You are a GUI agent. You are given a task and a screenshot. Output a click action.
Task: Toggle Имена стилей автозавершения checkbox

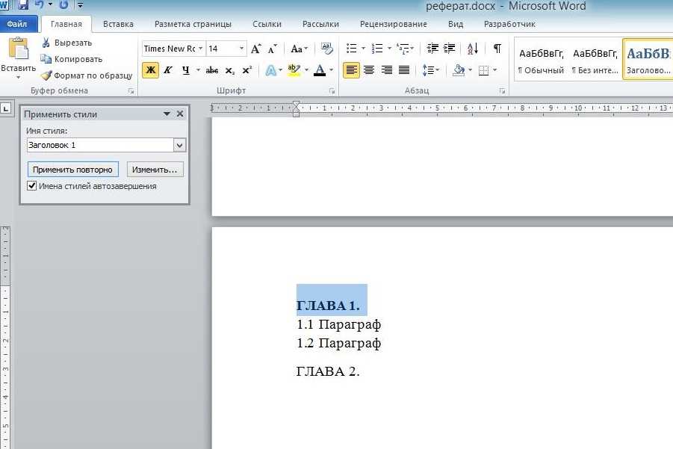pyautogui.click(x=32, y=186)
